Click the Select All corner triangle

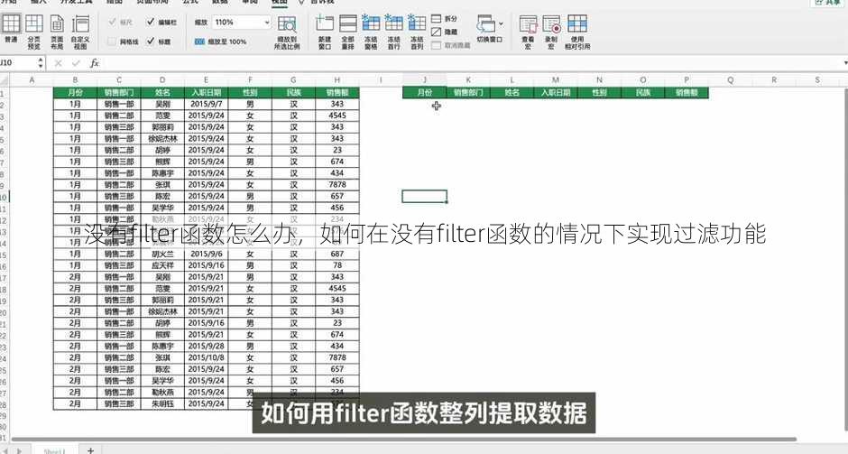click(x=5, y=80)
